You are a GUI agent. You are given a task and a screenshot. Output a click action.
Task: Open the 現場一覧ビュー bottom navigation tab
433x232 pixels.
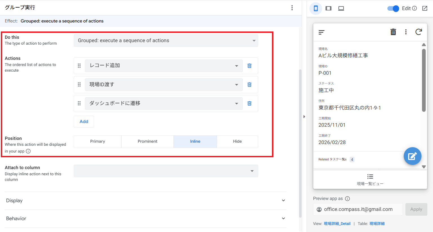[370, 179]
